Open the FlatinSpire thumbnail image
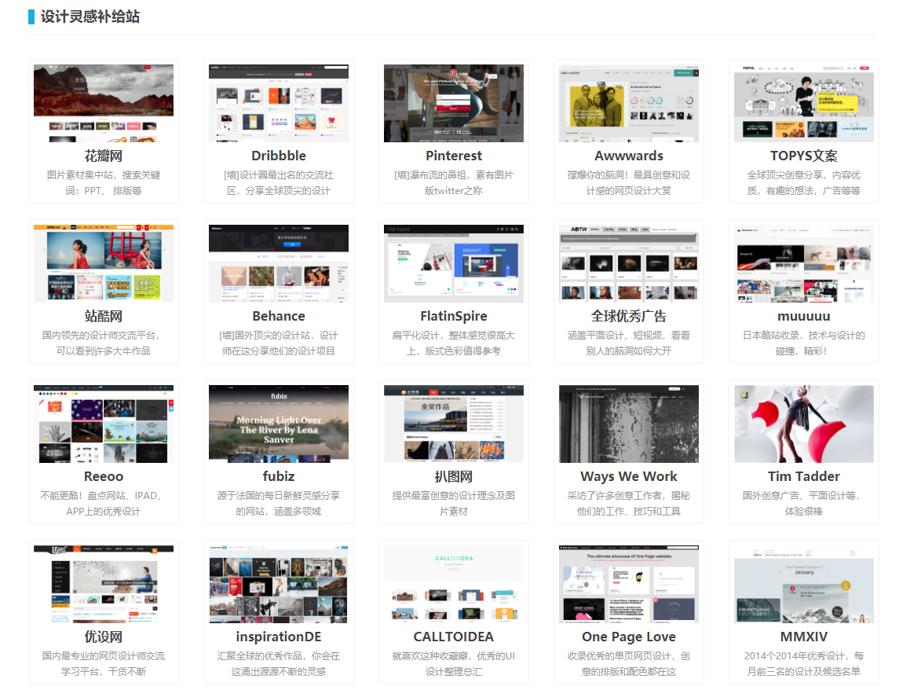The image size is (899, 690). (454, 263)
